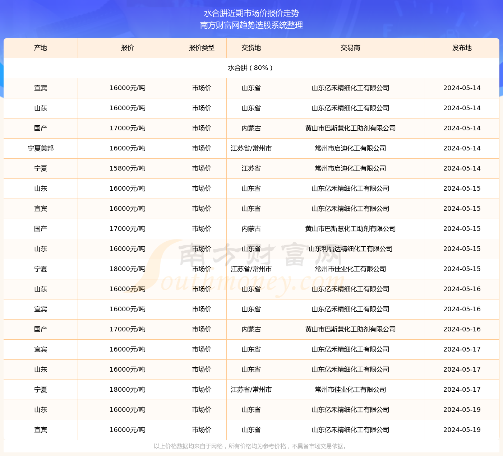This screenshot has width=503, height=456.
Task: Click the subtitle 南方财富网趋势选股系统整理
Action: [251, 25]
